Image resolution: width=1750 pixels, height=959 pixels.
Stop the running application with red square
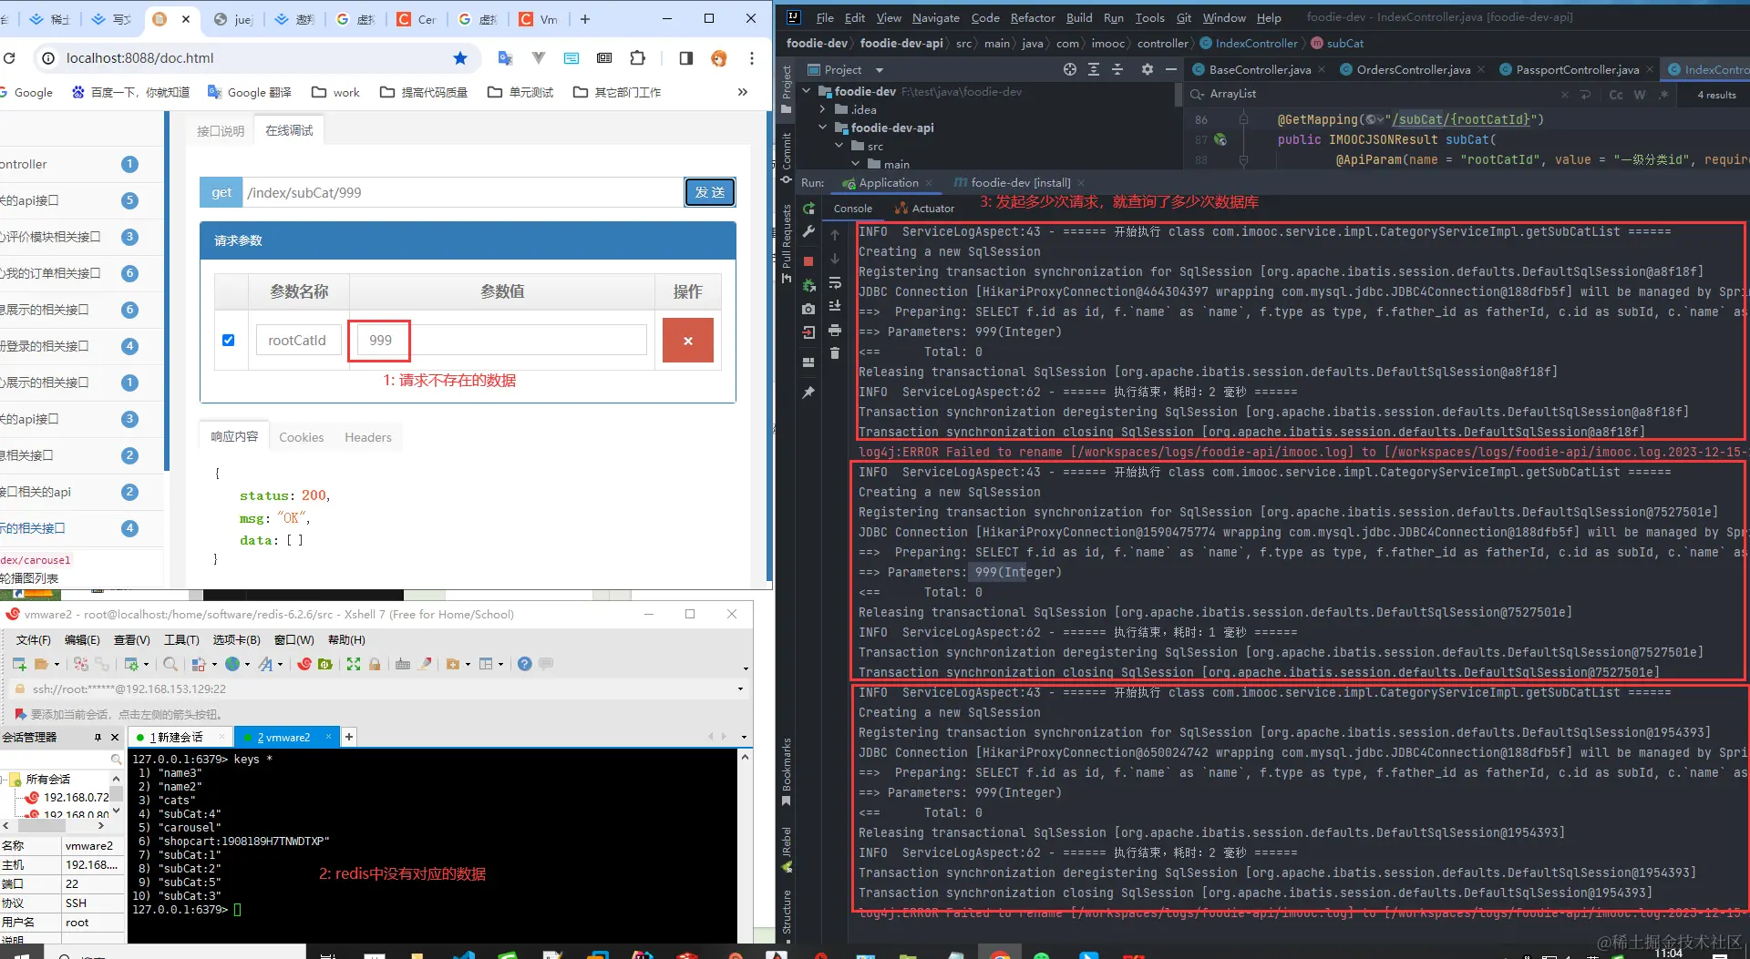(x=808, y=261)
